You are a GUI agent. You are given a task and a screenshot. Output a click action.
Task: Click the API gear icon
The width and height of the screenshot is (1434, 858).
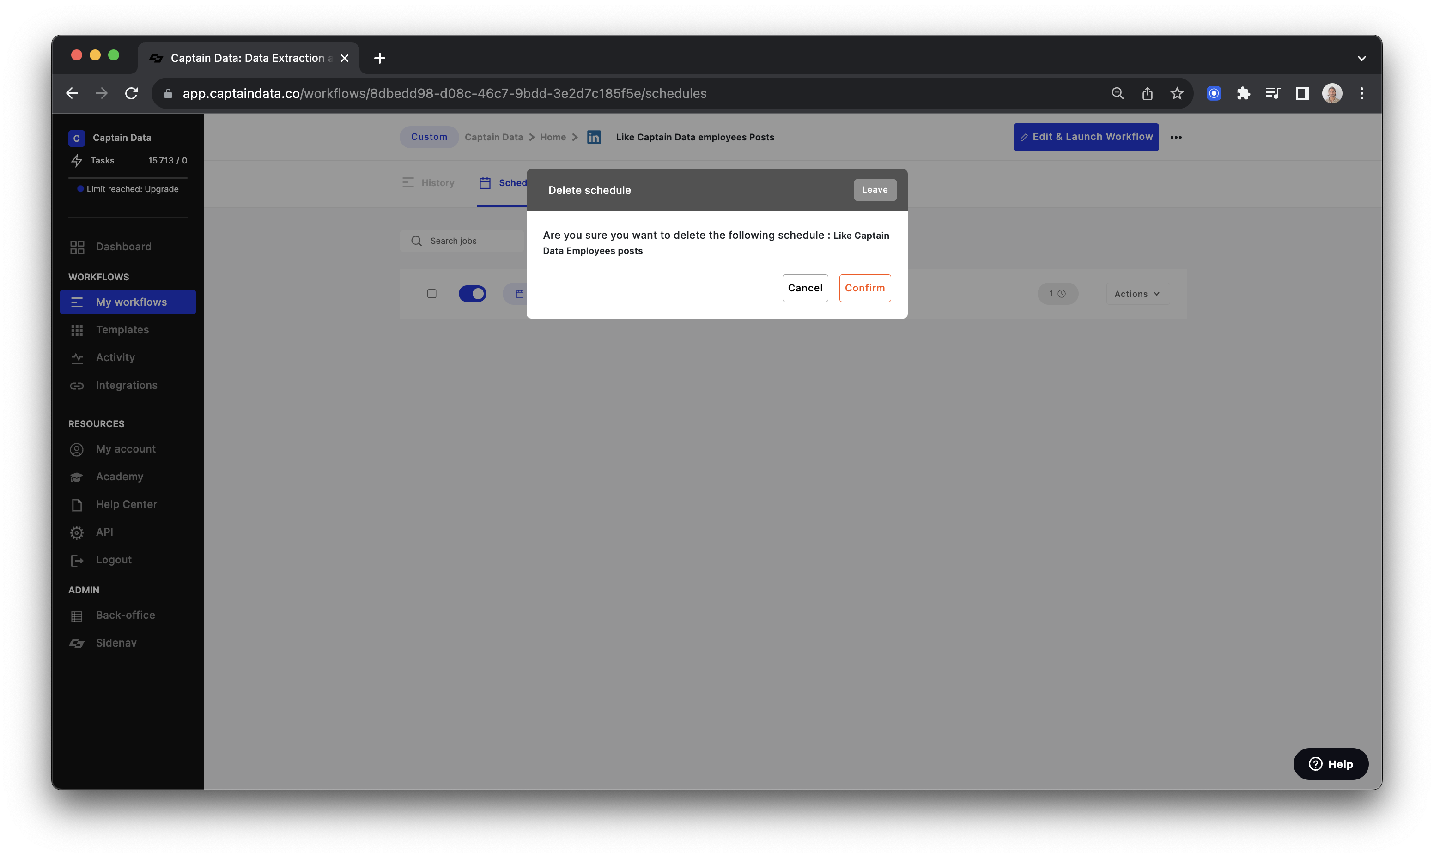[x=77, y=532]
